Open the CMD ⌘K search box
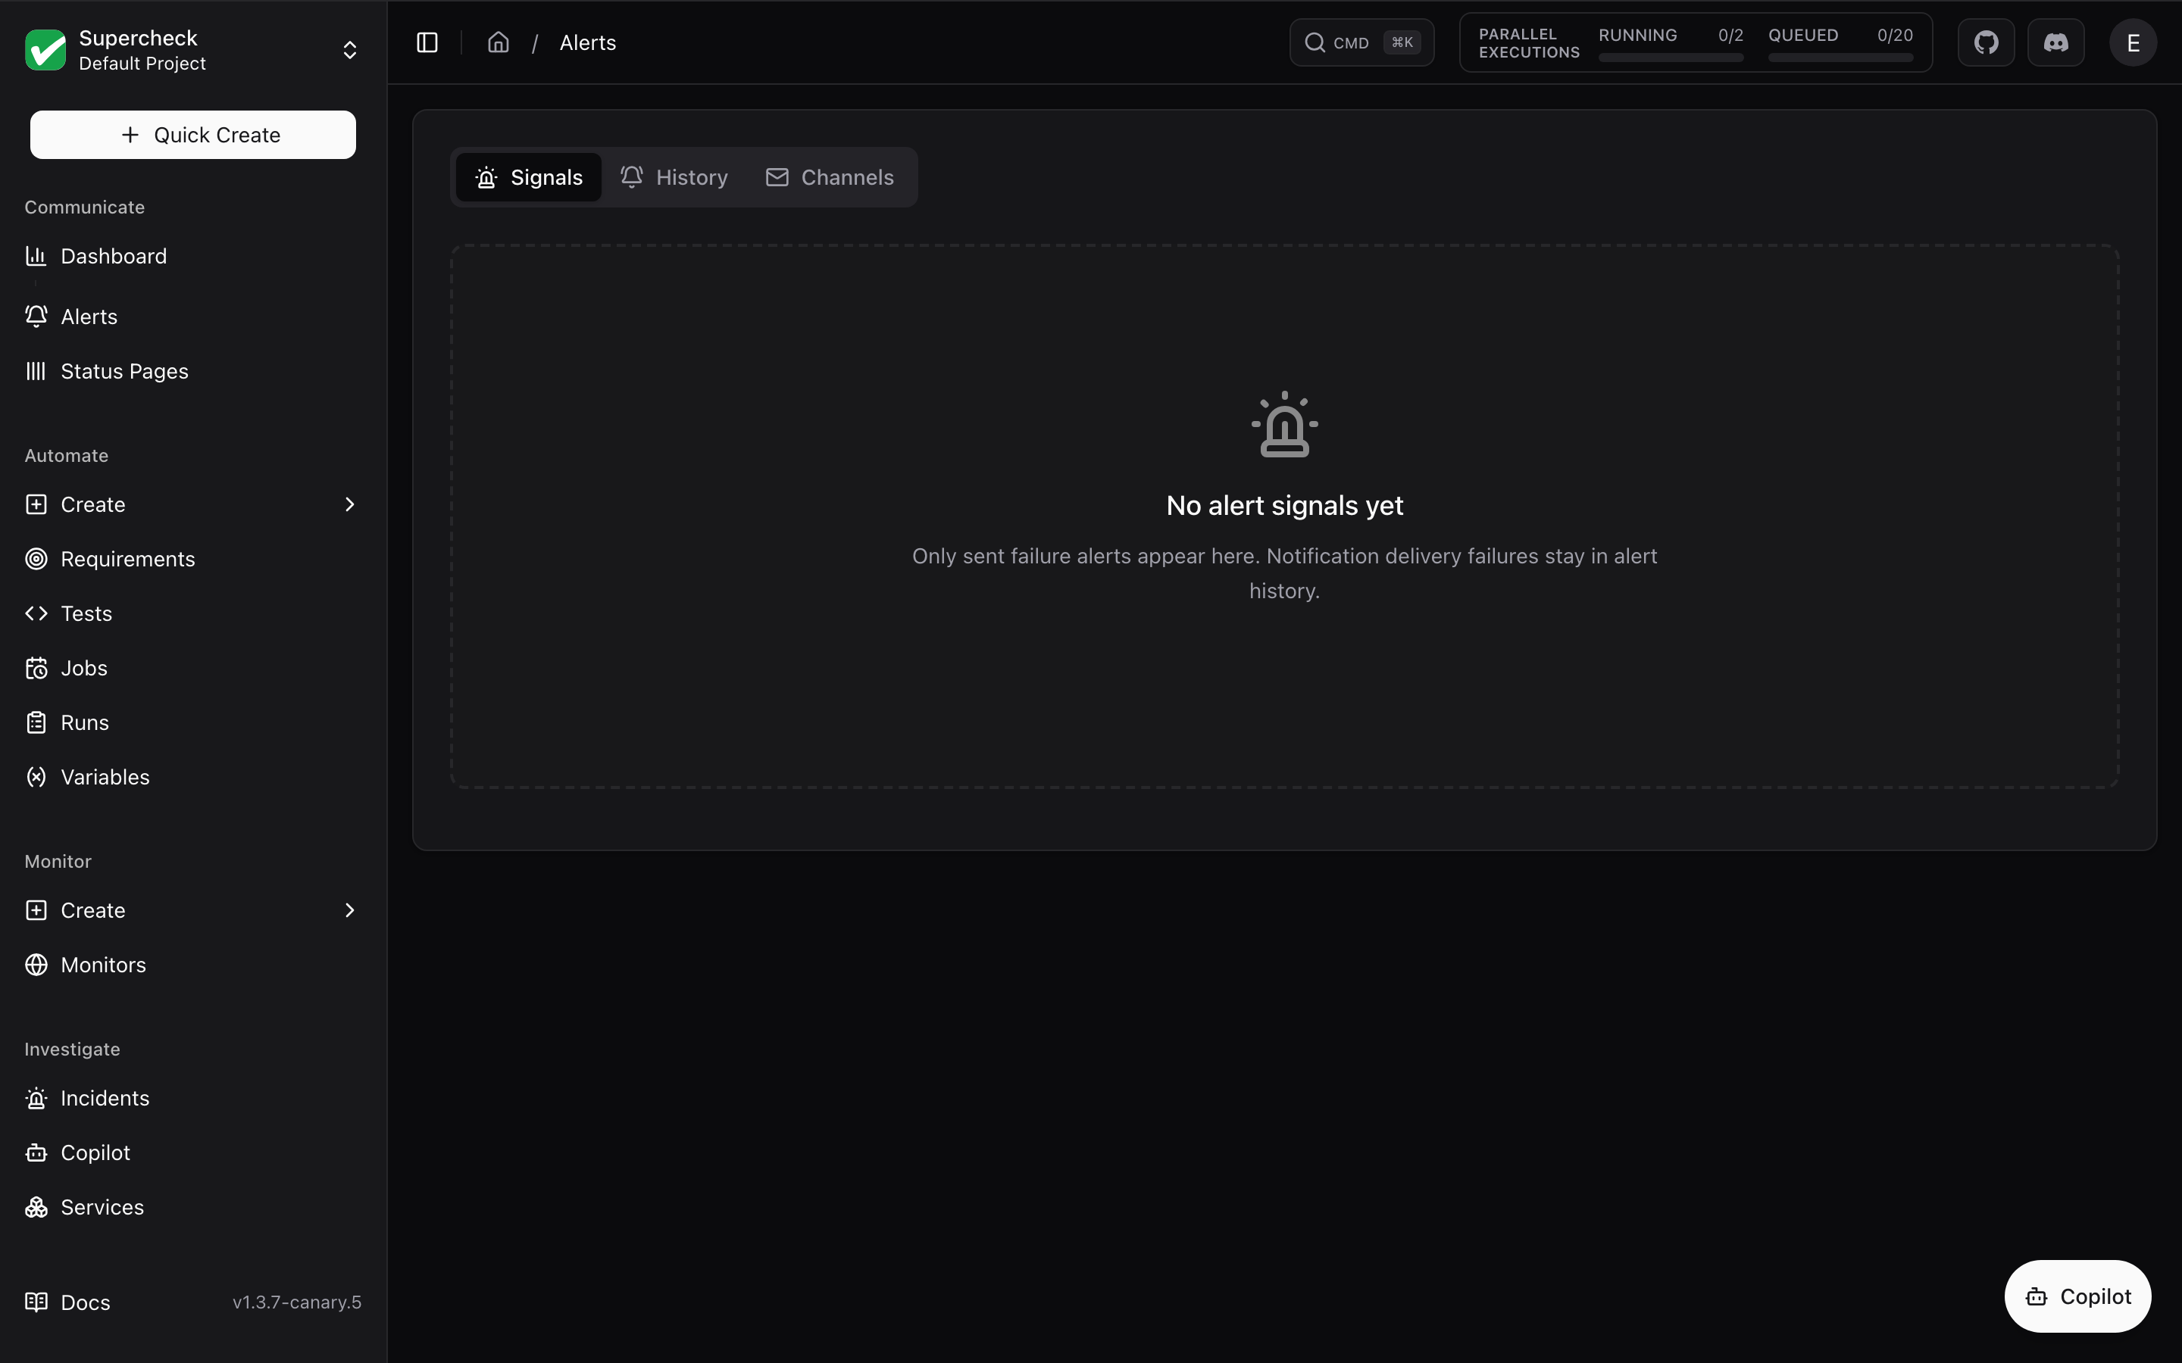The height and width of the screenshot is (1363, 2182). [x=1361, y=42]
